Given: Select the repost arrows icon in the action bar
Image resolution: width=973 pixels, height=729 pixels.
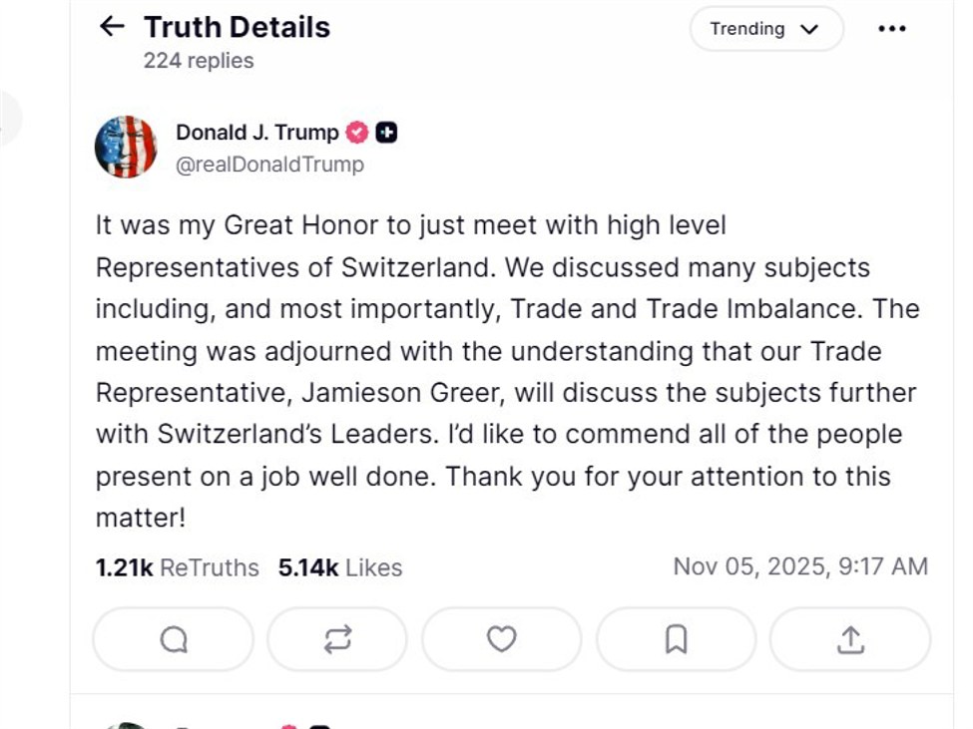Looking at the screenshot, I should coord(336,639).
